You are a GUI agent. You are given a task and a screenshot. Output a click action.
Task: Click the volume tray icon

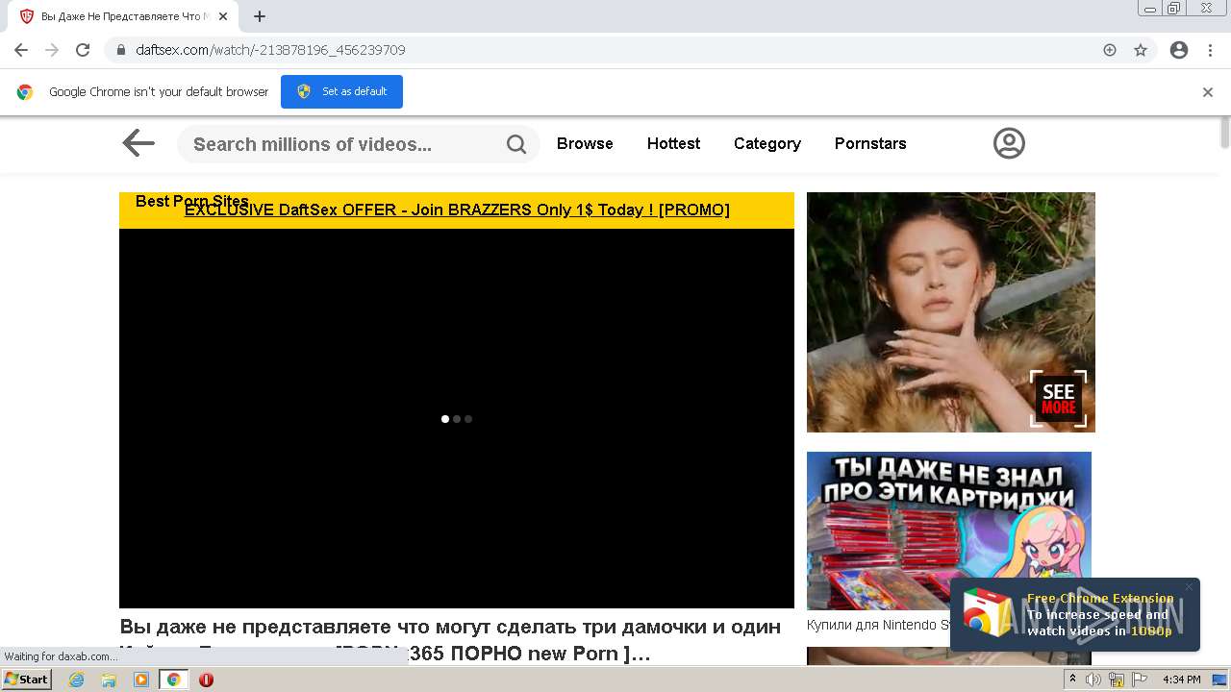1093,680
